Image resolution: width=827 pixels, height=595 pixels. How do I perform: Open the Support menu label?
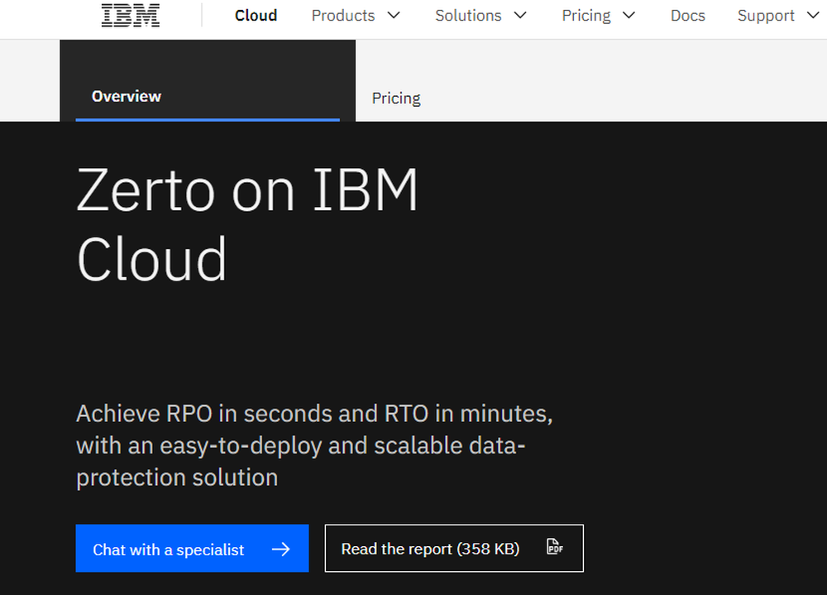point(766,16)
